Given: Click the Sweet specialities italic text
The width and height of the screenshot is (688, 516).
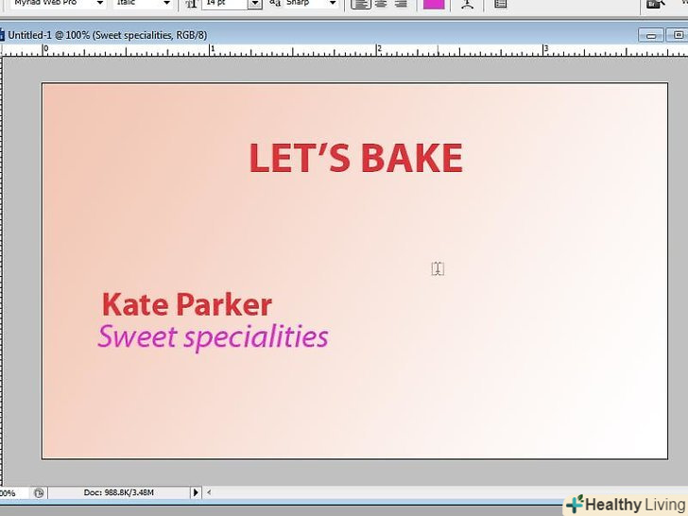Looking at the screenshot, I should 214,337.
